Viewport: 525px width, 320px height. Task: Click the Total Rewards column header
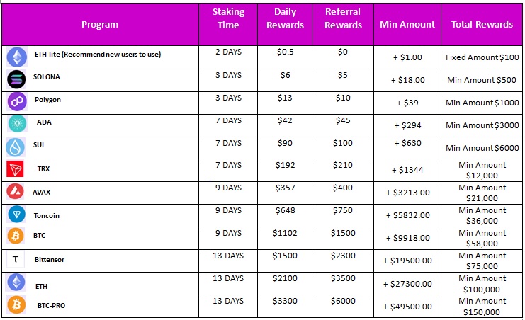click(x=482, y=24)
